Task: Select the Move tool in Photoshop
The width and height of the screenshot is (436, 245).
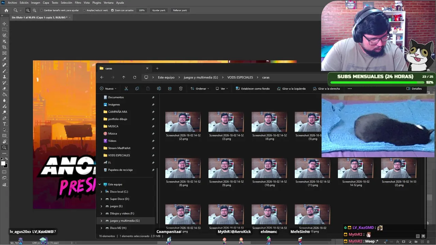Action: (4, 24)
